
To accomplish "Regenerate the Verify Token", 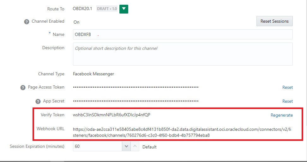I will [x=282, y=115].
